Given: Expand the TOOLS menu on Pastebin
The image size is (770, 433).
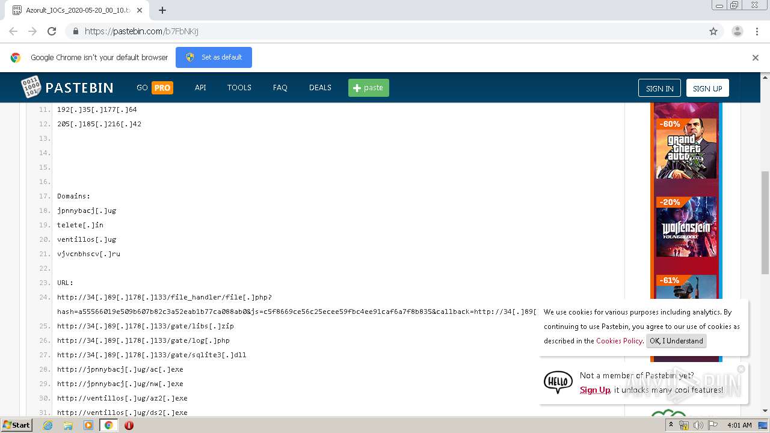Looking at the screenshot, I should (239, 87).
